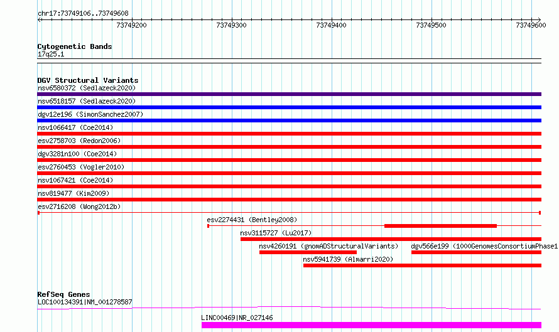Select variant label esv2760453 (Vogler2010)

pos(81,167)
